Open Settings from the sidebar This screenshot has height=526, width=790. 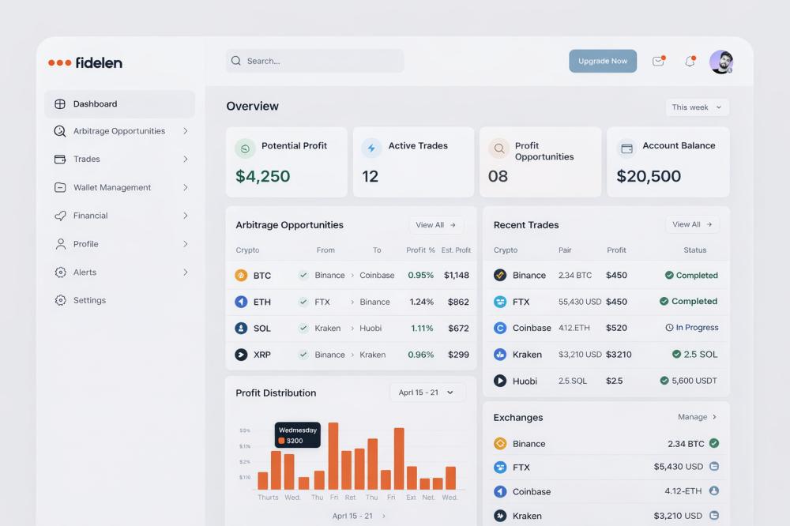pos(89,300)
